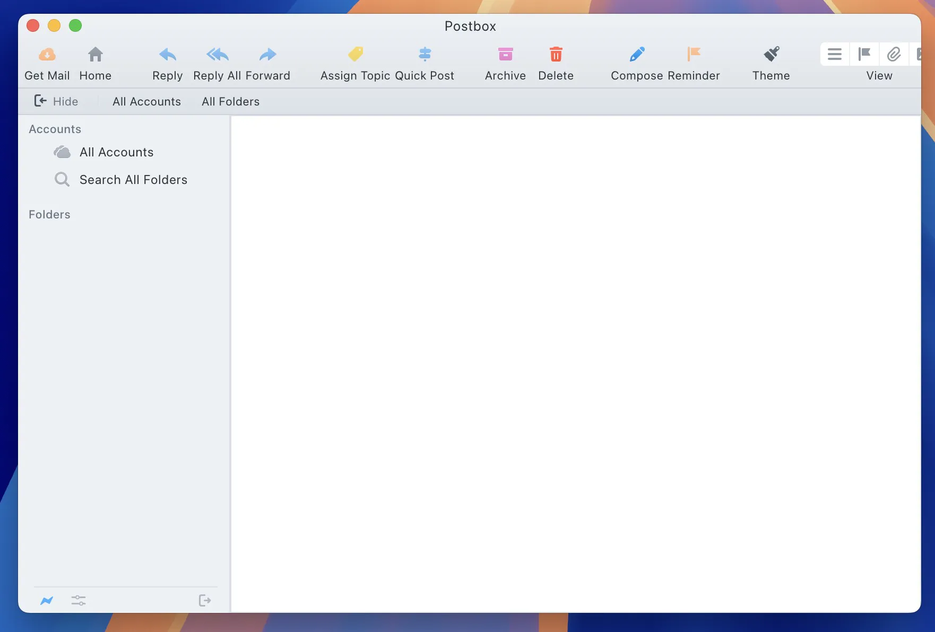This screenshot has width=935, height=632.
Task: Toggle the attachments paperclip view icon
Action: click(894, 54)
